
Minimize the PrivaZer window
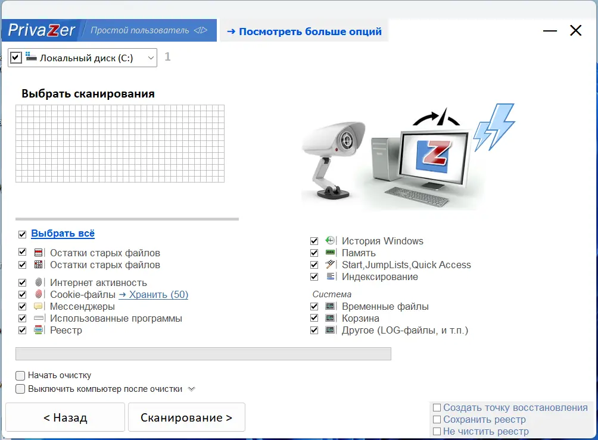(x=550, y=30)
